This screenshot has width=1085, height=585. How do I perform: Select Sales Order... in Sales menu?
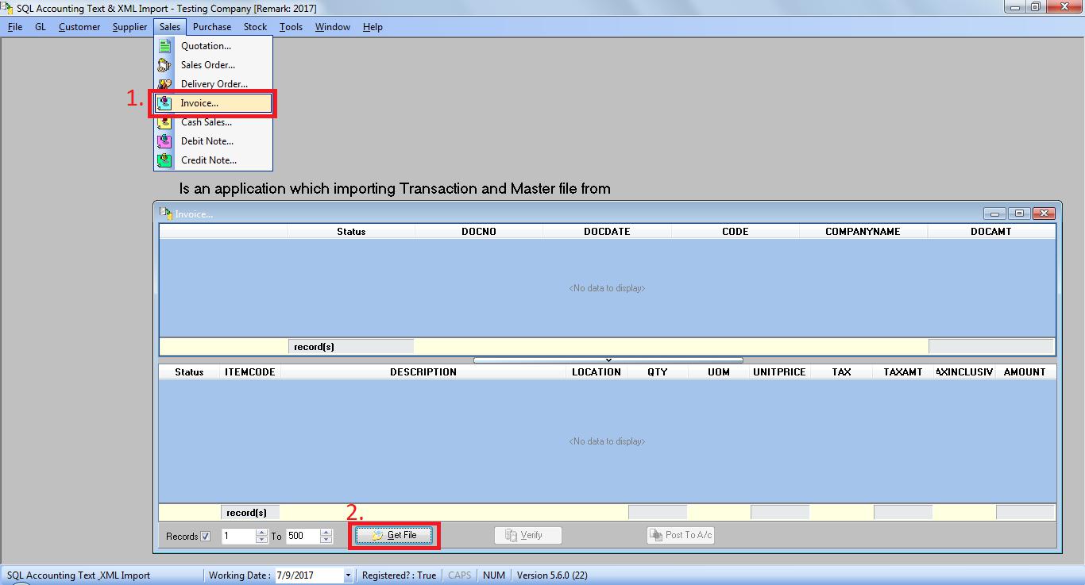click(x=214, y=65)
